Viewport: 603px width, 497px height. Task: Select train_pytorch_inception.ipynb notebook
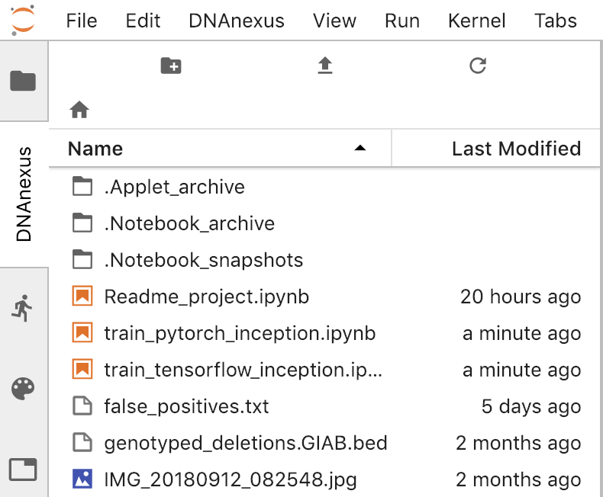240,333
